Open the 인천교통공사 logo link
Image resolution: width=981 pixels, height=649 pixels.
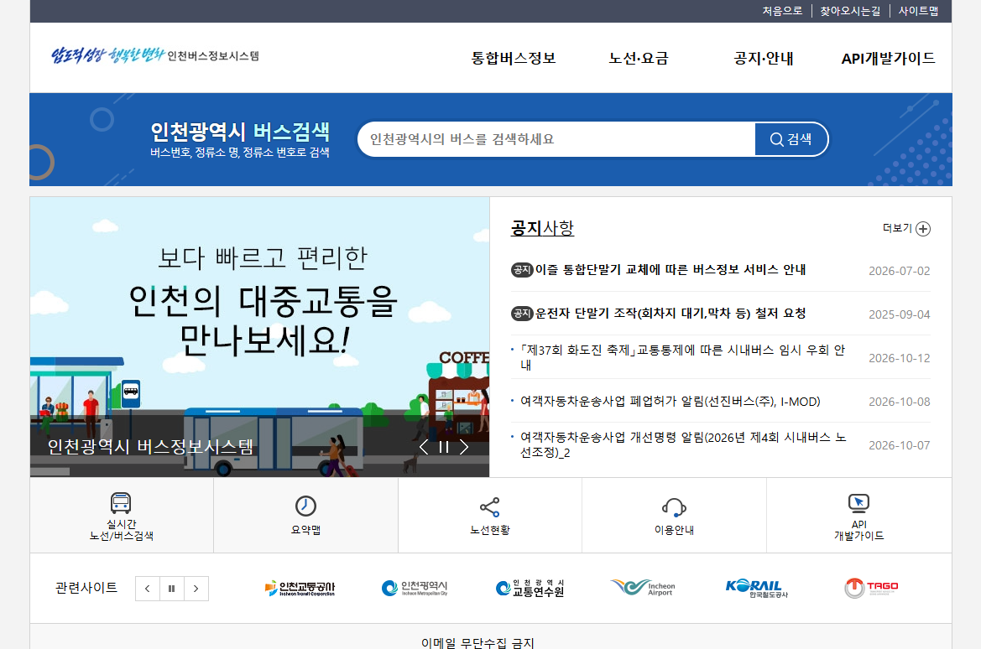300,589
